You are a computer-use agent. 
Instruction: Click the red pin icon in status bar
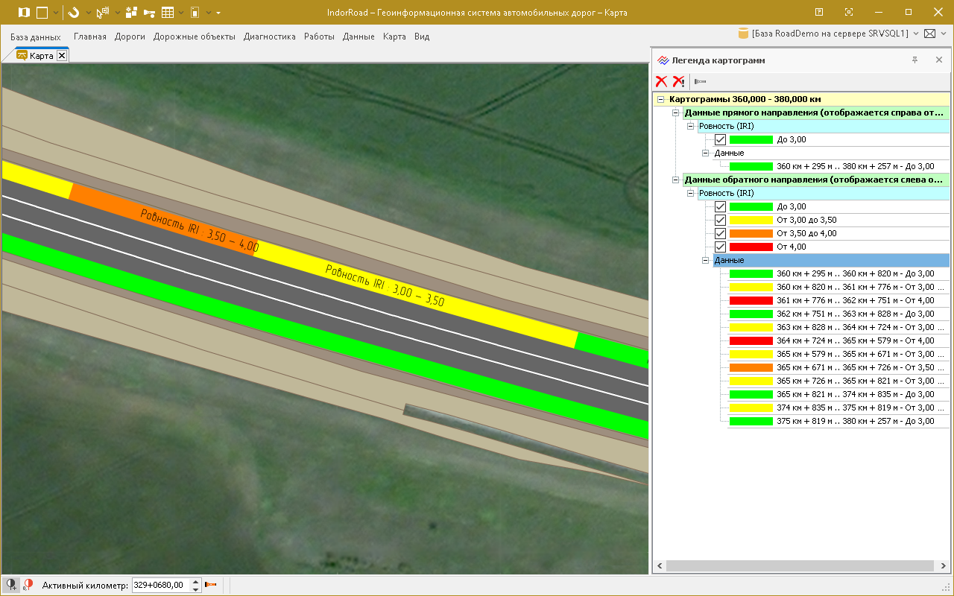tap(28, 585)
